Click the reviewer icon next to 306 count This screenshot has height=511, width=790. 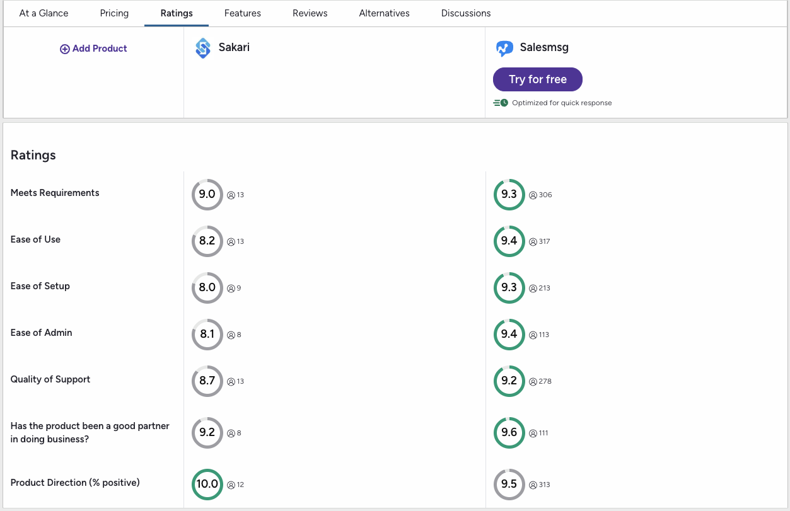point(532,195)
